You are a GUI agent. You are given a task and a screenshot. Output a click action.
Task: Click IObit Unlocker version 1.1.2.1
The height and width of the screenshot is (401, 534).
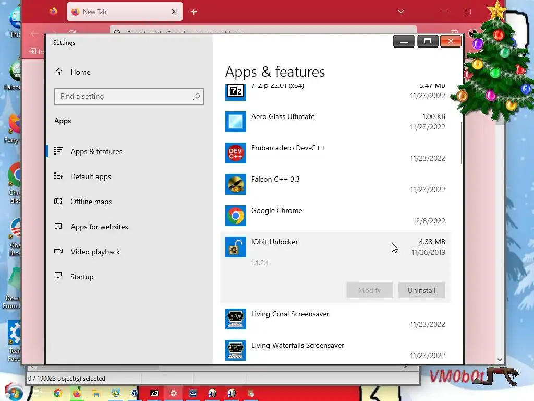pyautogui.click(x=260, y=263)
